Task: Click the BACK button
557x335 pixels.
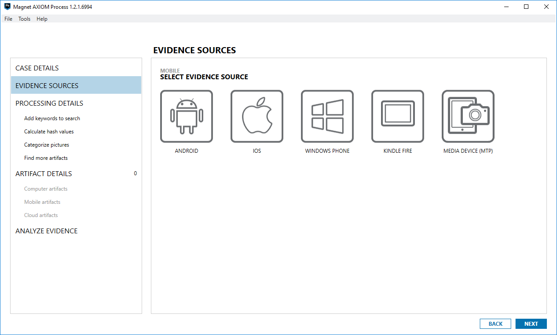Action: coord(495,324)
